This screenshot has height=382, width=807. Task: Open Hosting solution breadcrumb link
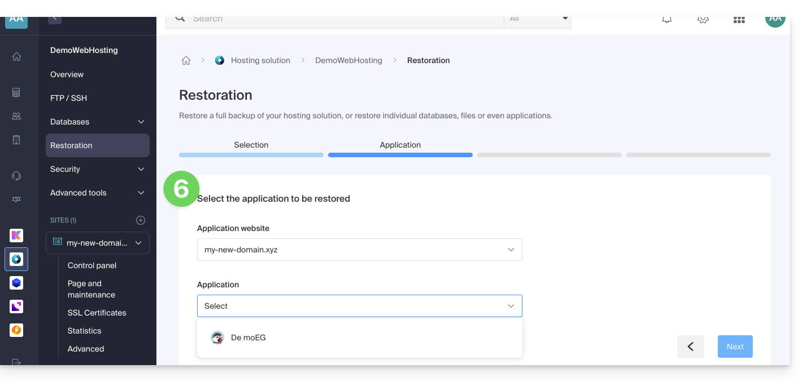coord(260,60)
